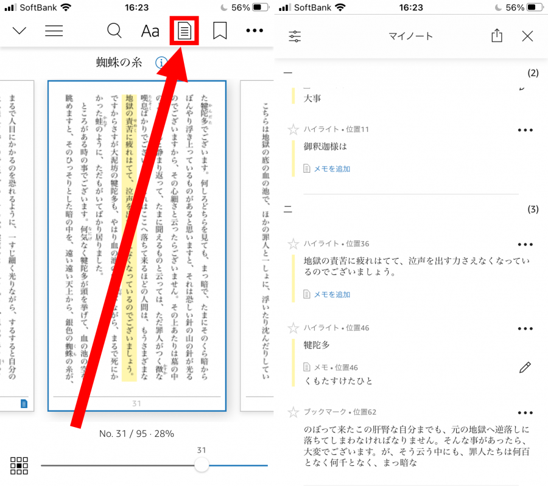Open the Aa font settings
The height and width of the screenshot is (486, 548).
150,30
